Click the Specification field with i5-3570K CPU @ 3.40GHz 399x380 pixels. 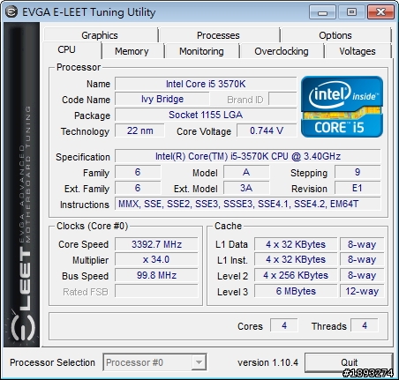(x=248, y=156)
